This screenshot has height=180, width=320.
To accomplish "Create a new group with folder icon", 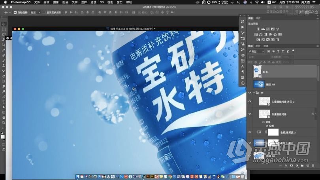I will [x=302, y=165].
